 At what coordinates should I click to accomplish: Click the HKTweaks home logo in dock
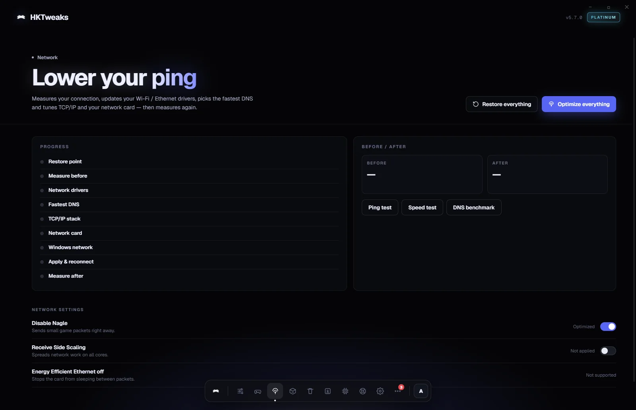pyautogui.click(x=216, y=391)
